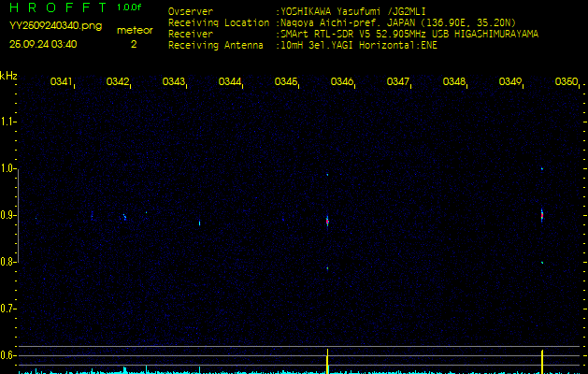Click the date stamp 26.09.24 03:40
The image size is (588, 374).
pos(43,44)
